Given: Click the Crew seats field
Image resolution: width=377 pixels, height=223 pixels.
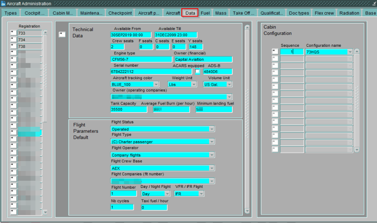Looking at the screenshot, I should pyautogui.click(x=117, y=47).
